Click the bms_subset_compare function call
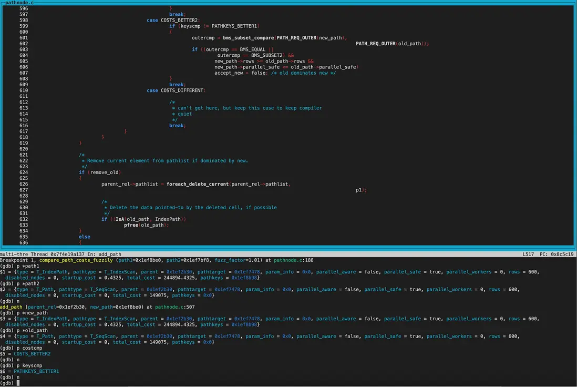This screenshot has width=577, height=387. click(x=249, y=38)
